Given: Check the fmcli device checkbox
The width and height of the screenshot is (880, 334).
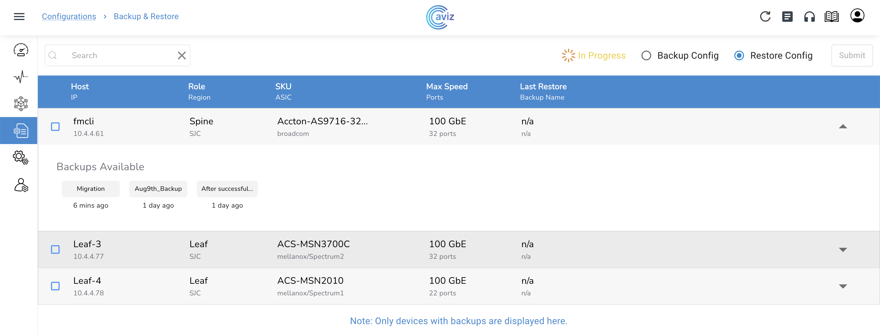Looking at the screenshot, I should click(55, 126).
